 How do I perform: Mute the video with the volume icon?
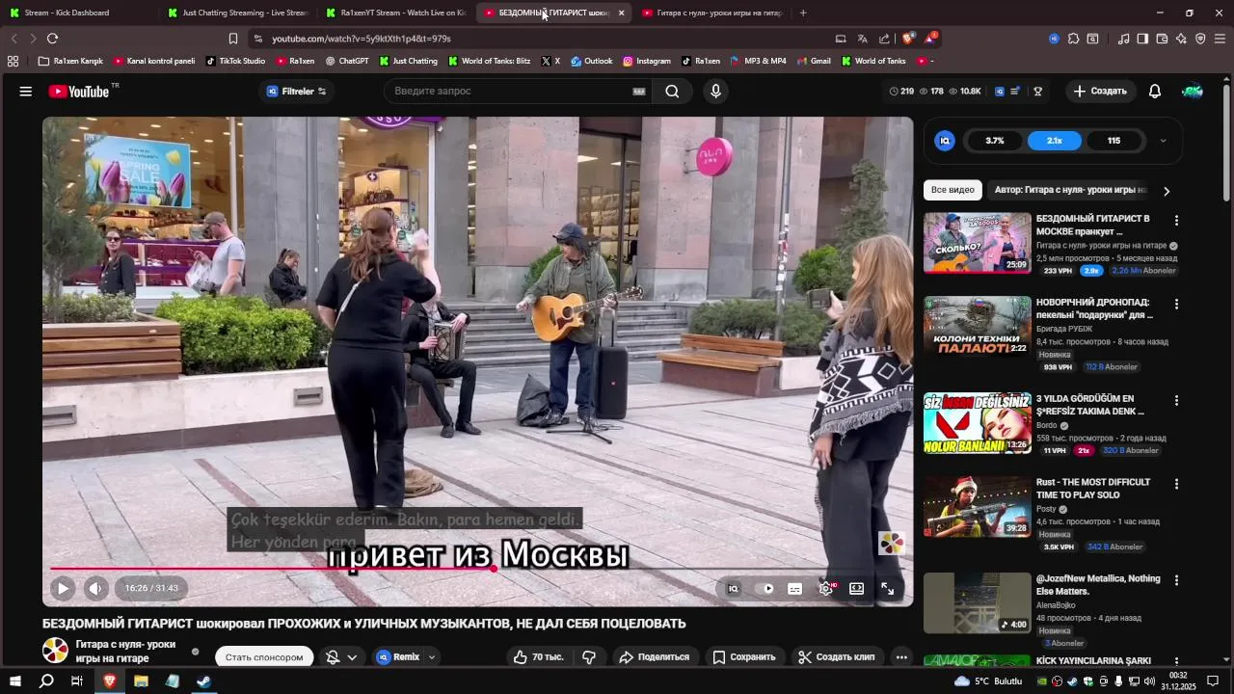pos(95,588)
